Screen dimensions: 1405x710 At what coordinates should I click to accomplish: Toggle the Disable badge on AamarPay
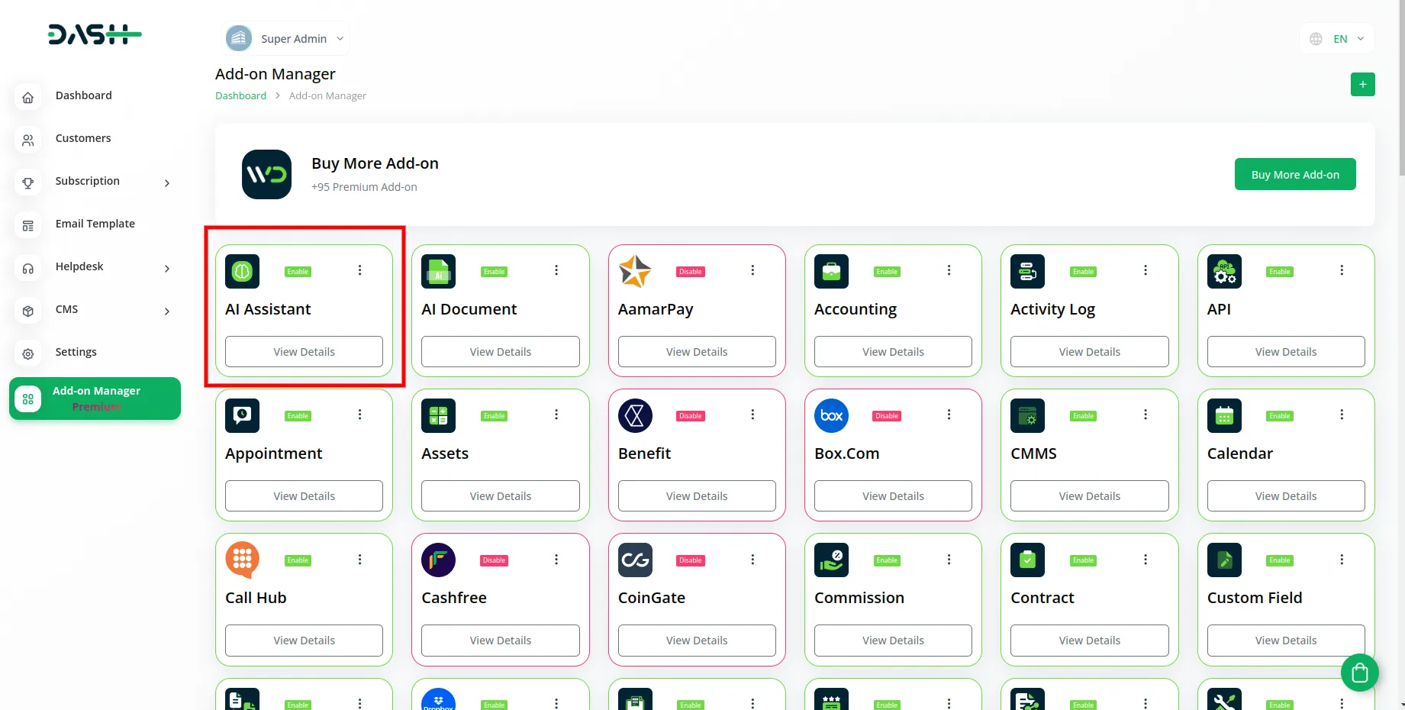(690, 272)
